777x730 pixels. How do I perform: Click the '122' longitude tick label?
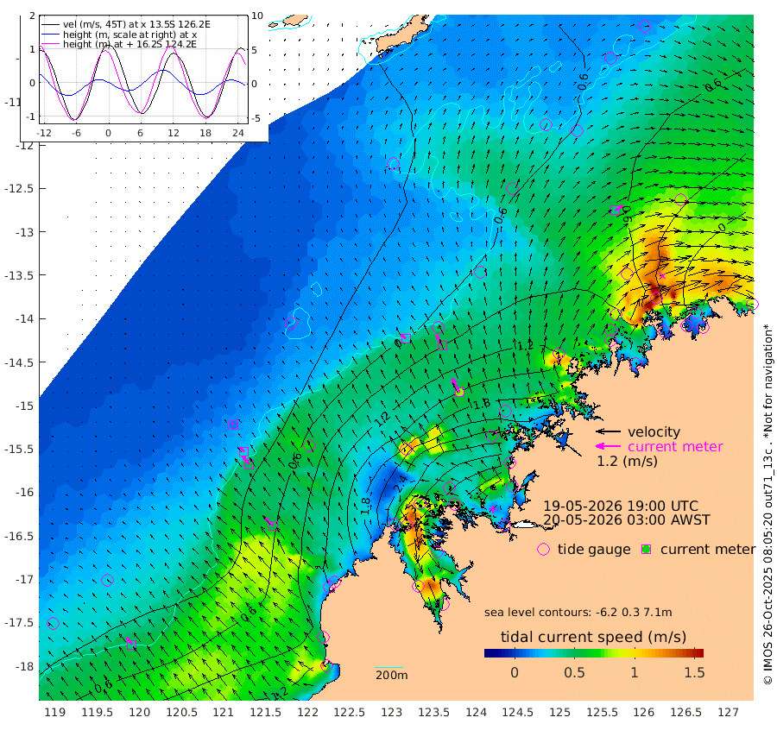click(307, 713)
